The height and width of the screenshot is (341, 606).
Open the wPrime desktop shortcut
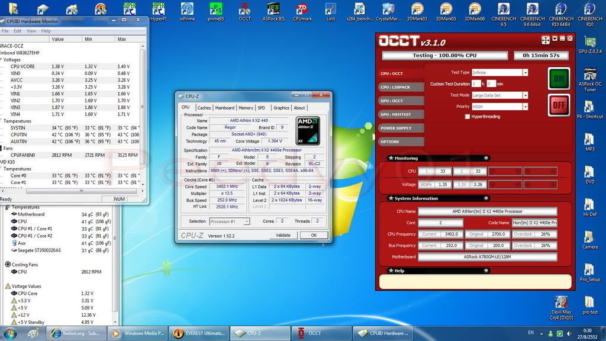187,12
